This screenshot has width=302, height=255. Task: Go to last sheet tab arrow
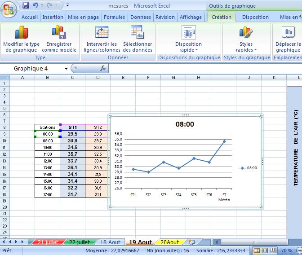(23, 242)
